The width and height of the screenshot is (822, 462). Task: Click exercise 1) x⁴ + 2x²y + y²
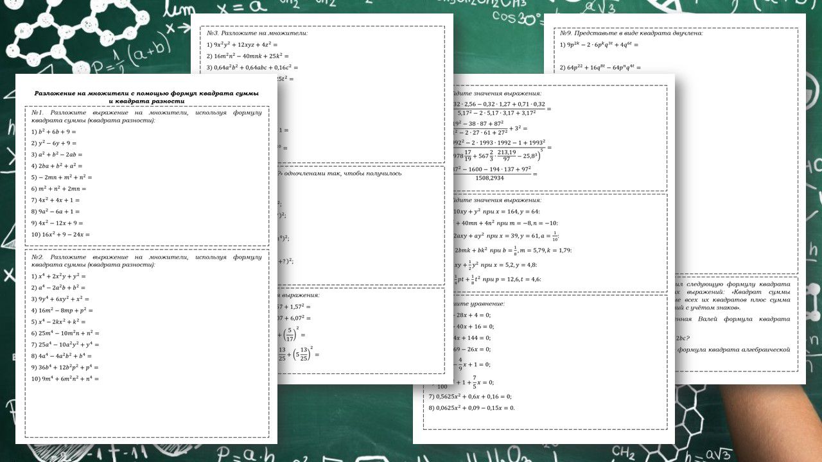58,276
